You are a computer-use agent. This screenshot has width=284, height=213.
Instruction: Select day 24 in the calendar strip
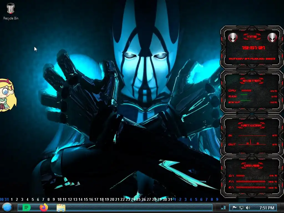click(x=133, y=199)
